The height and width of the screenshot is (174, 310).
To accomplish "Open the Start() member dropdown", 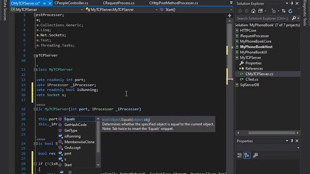I will [231, 10].
